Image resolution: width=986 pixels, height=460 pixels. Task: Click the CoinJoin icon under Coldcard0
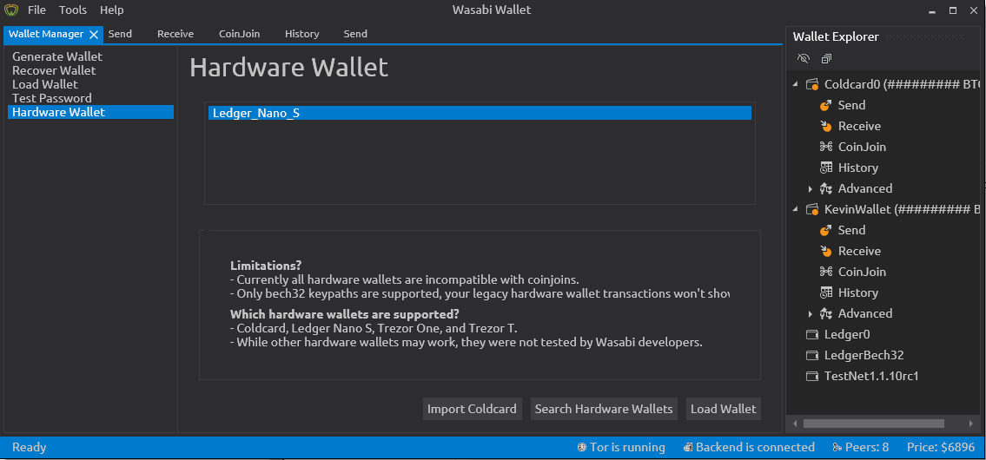pos(826,147)
